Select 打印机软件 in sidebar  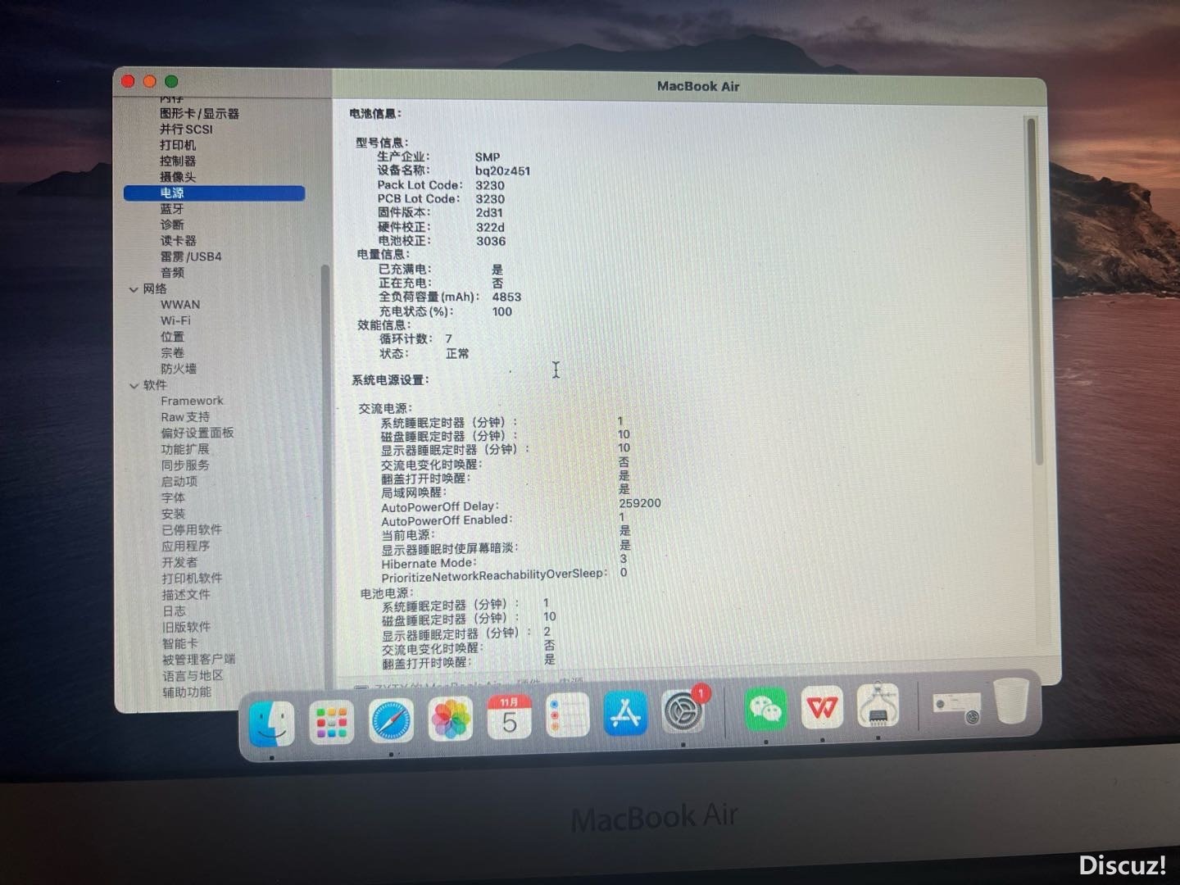(x=192, y=578)
